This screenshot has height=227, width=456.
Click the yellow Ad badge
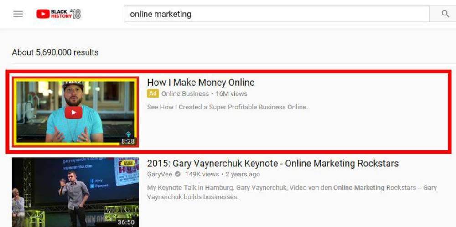point(153,93)
